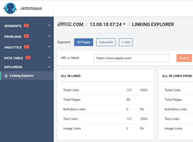Open the 167 Total Links value
193x142 pixels.
(x=129, y=90)
